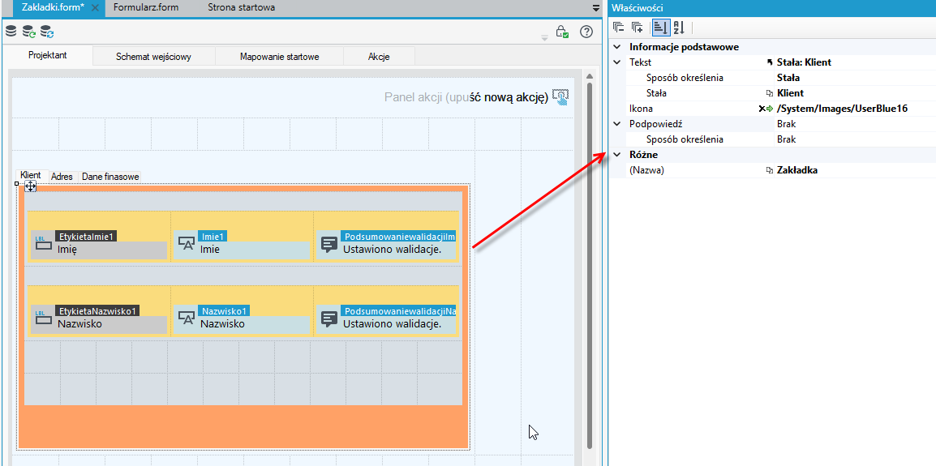
Task: Click the drop new action icon in Panel akcji
Action: tap(561, 97)
